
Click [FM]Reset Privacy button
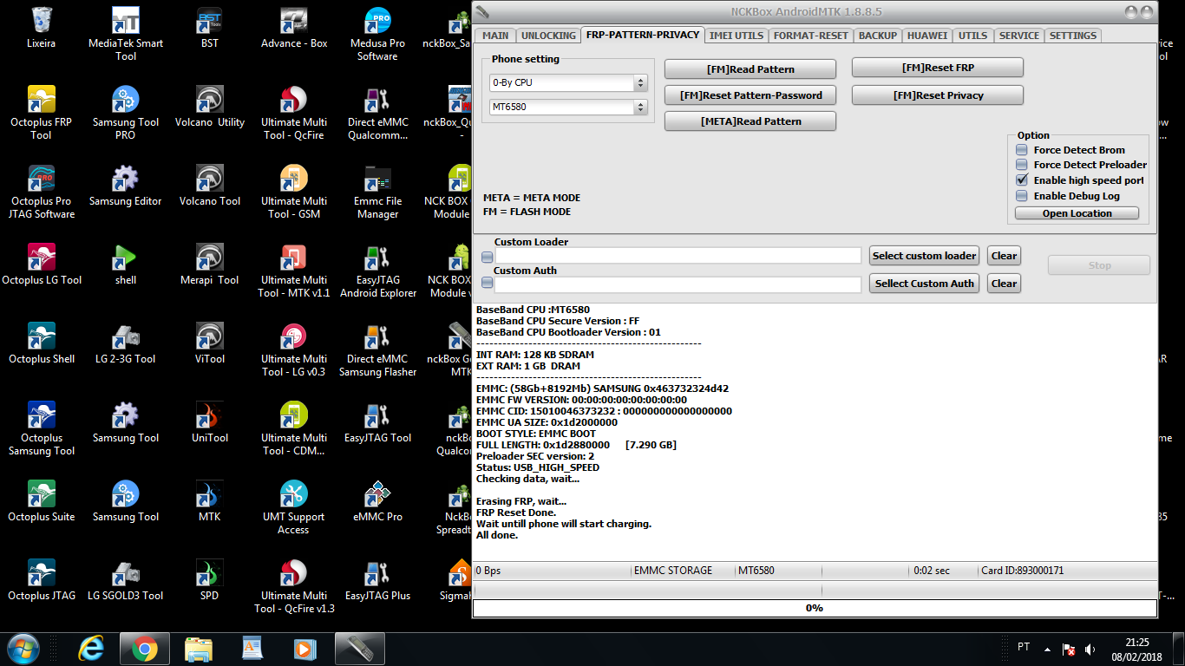pyautogui.click(x=938, y=95)
